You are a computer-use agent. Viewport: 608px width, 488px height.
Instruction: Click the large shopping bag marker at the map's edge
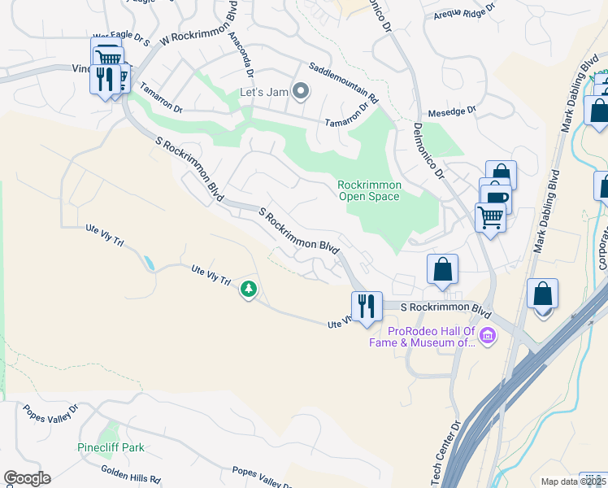point(597,114)
